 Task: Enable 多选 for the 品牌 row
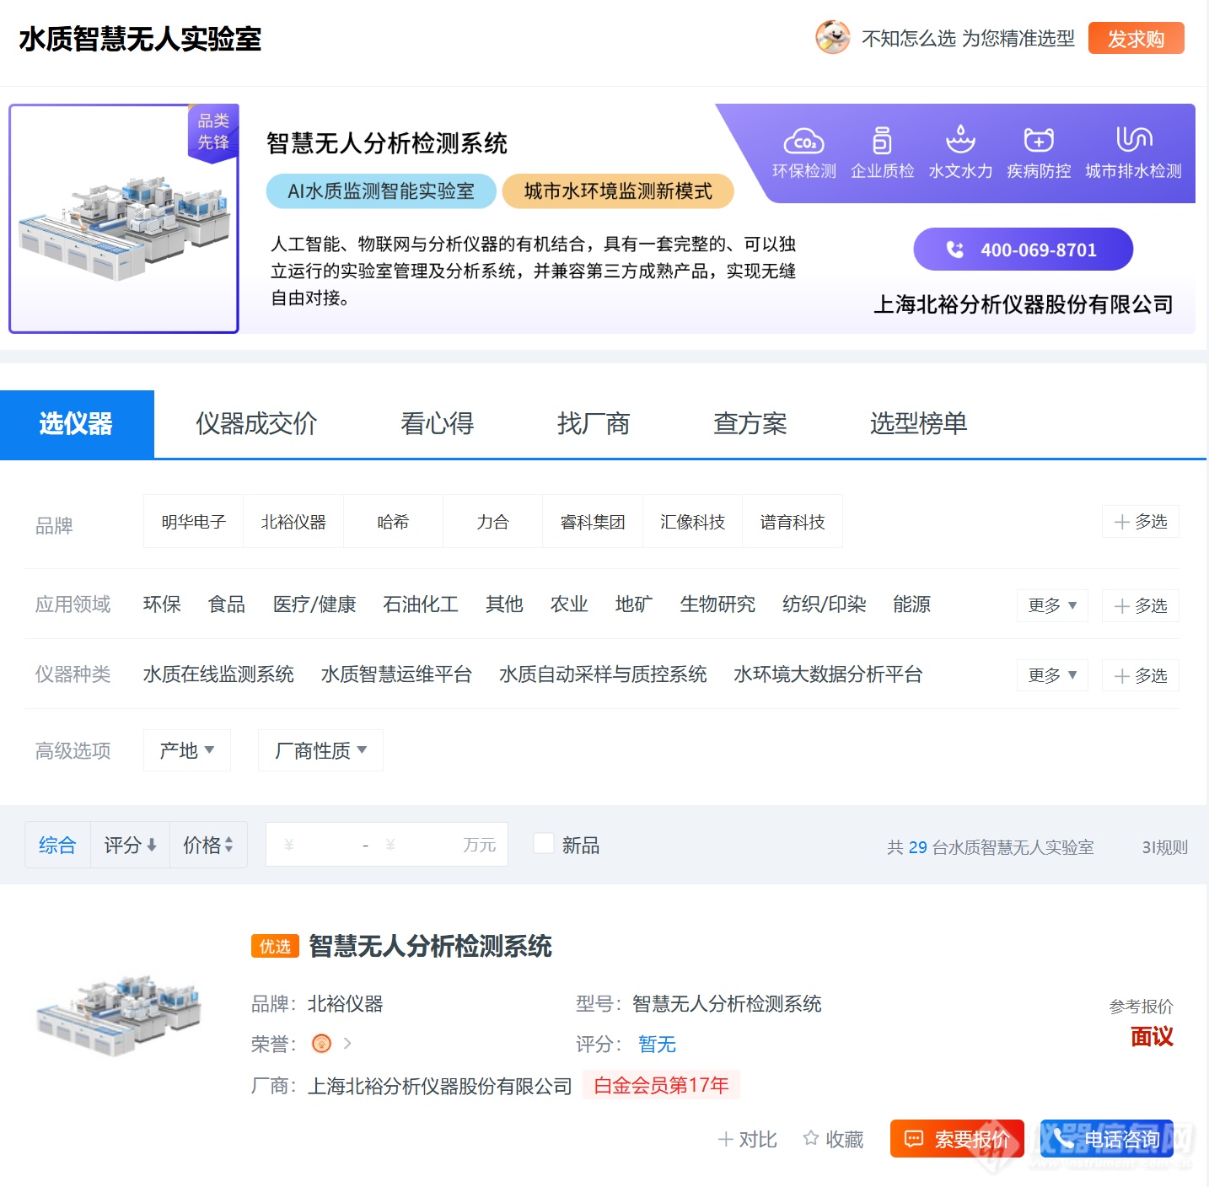[1141, 522]
